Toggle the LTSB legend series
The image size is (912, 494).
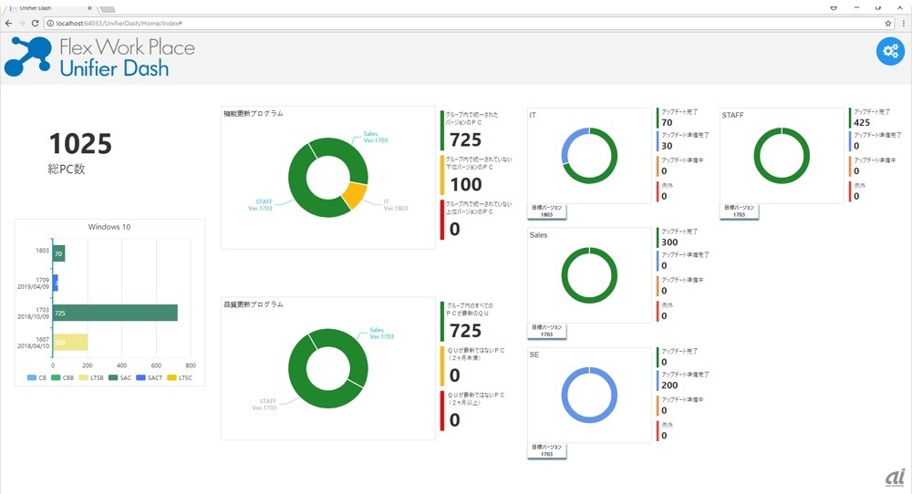click(x=88, y=377)
